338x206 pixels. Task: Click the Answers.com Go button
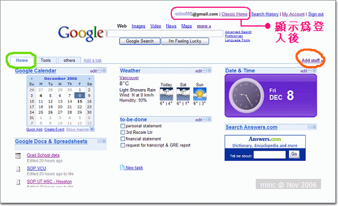(x=294, y=154)
